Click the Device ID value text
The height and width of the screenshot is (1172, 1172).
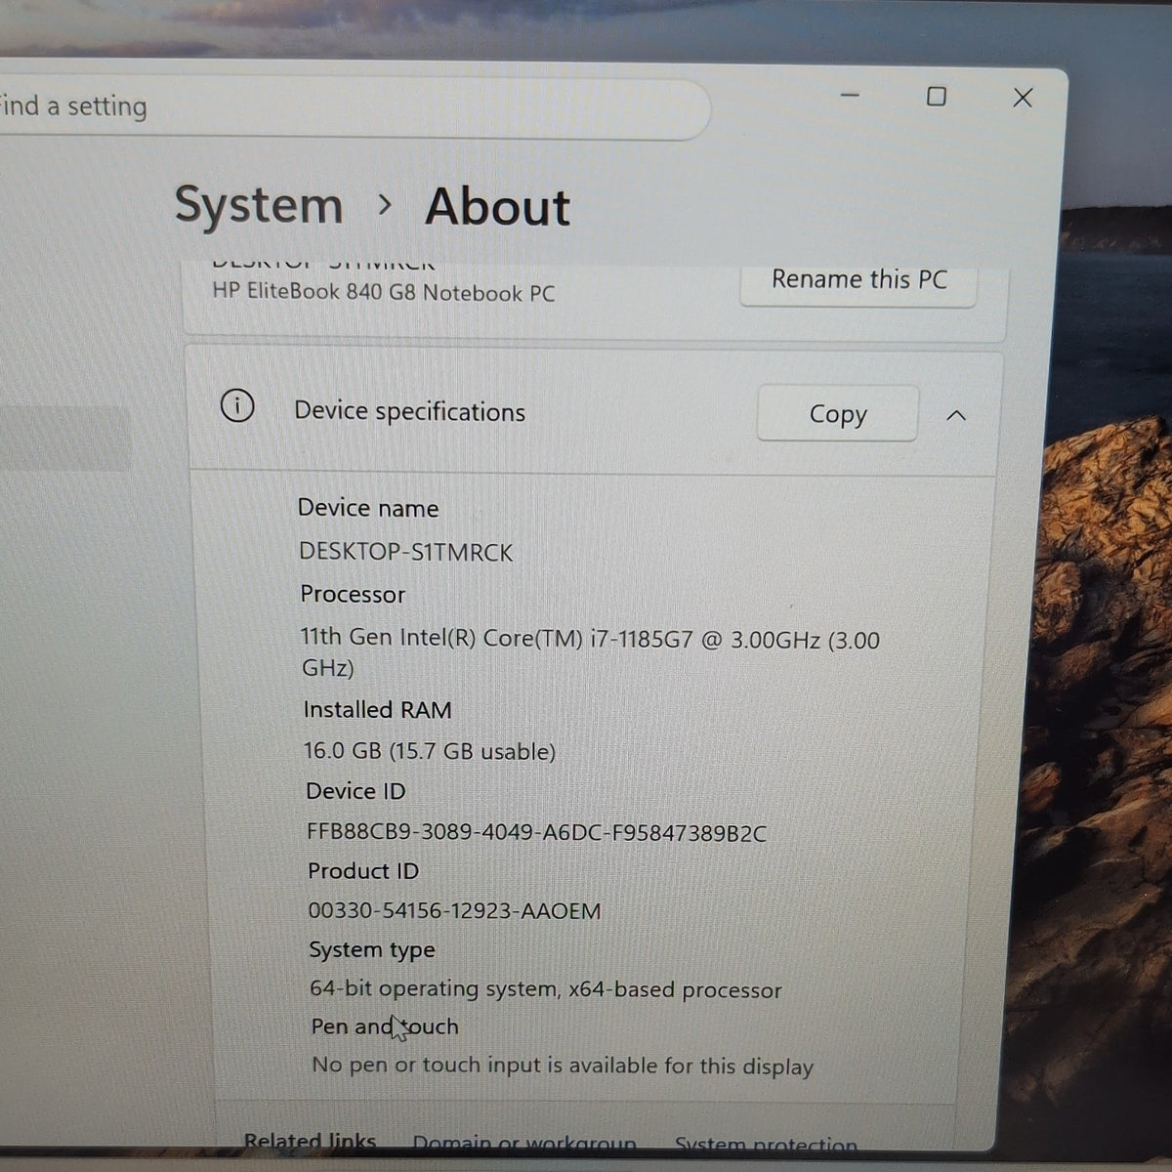[x=537, y=833]
